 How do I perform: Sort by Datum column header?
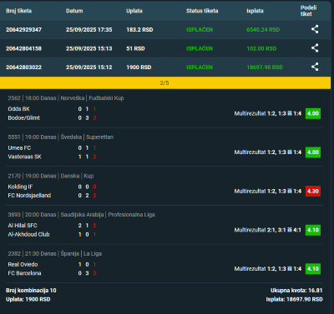[74, 11]
